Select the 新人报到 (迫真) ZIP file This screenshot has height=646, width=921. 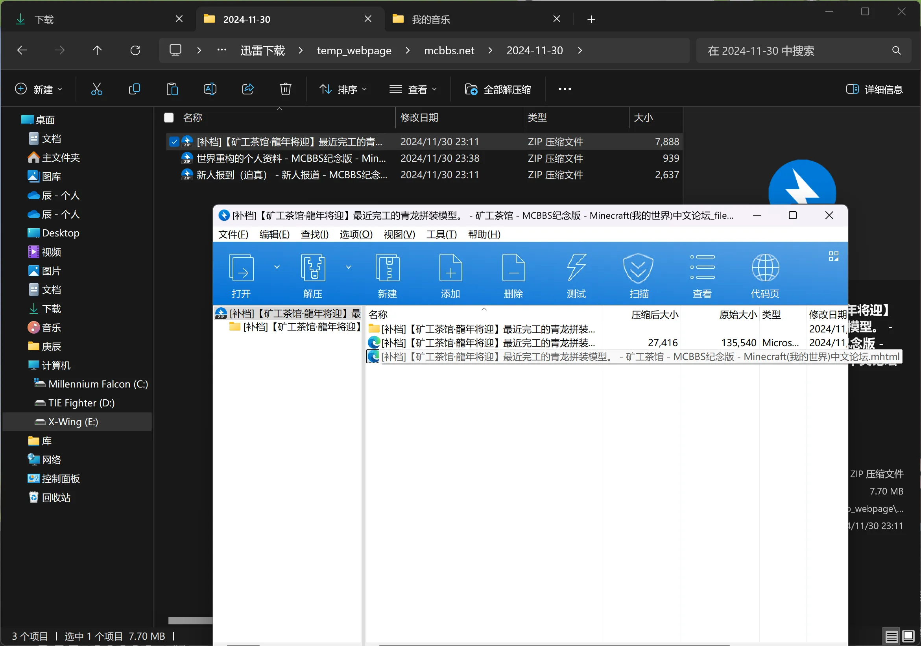point(424,175)
